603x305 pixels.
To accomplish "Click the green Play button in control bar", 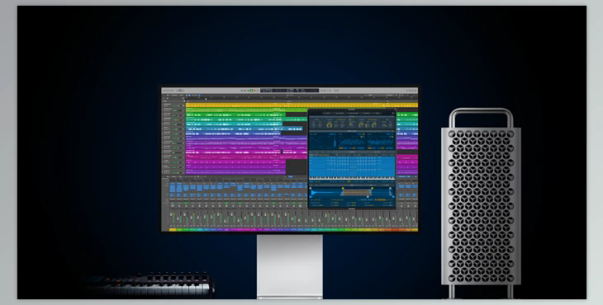I will click(x=251, y=91).
